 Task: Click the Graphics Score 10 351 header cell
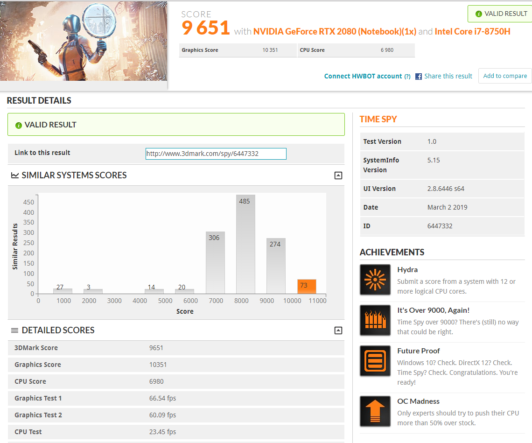tap(238, 50)
